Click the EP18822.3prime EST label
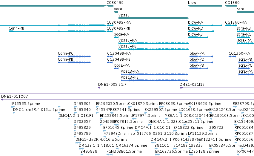This screenshot has height=156, width=254. (x=188, y=128)
